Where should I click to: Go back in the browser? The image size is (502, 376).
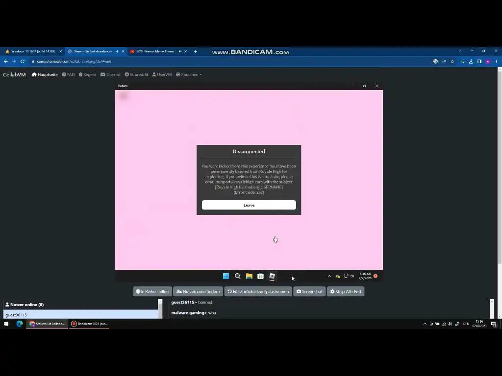6,61
